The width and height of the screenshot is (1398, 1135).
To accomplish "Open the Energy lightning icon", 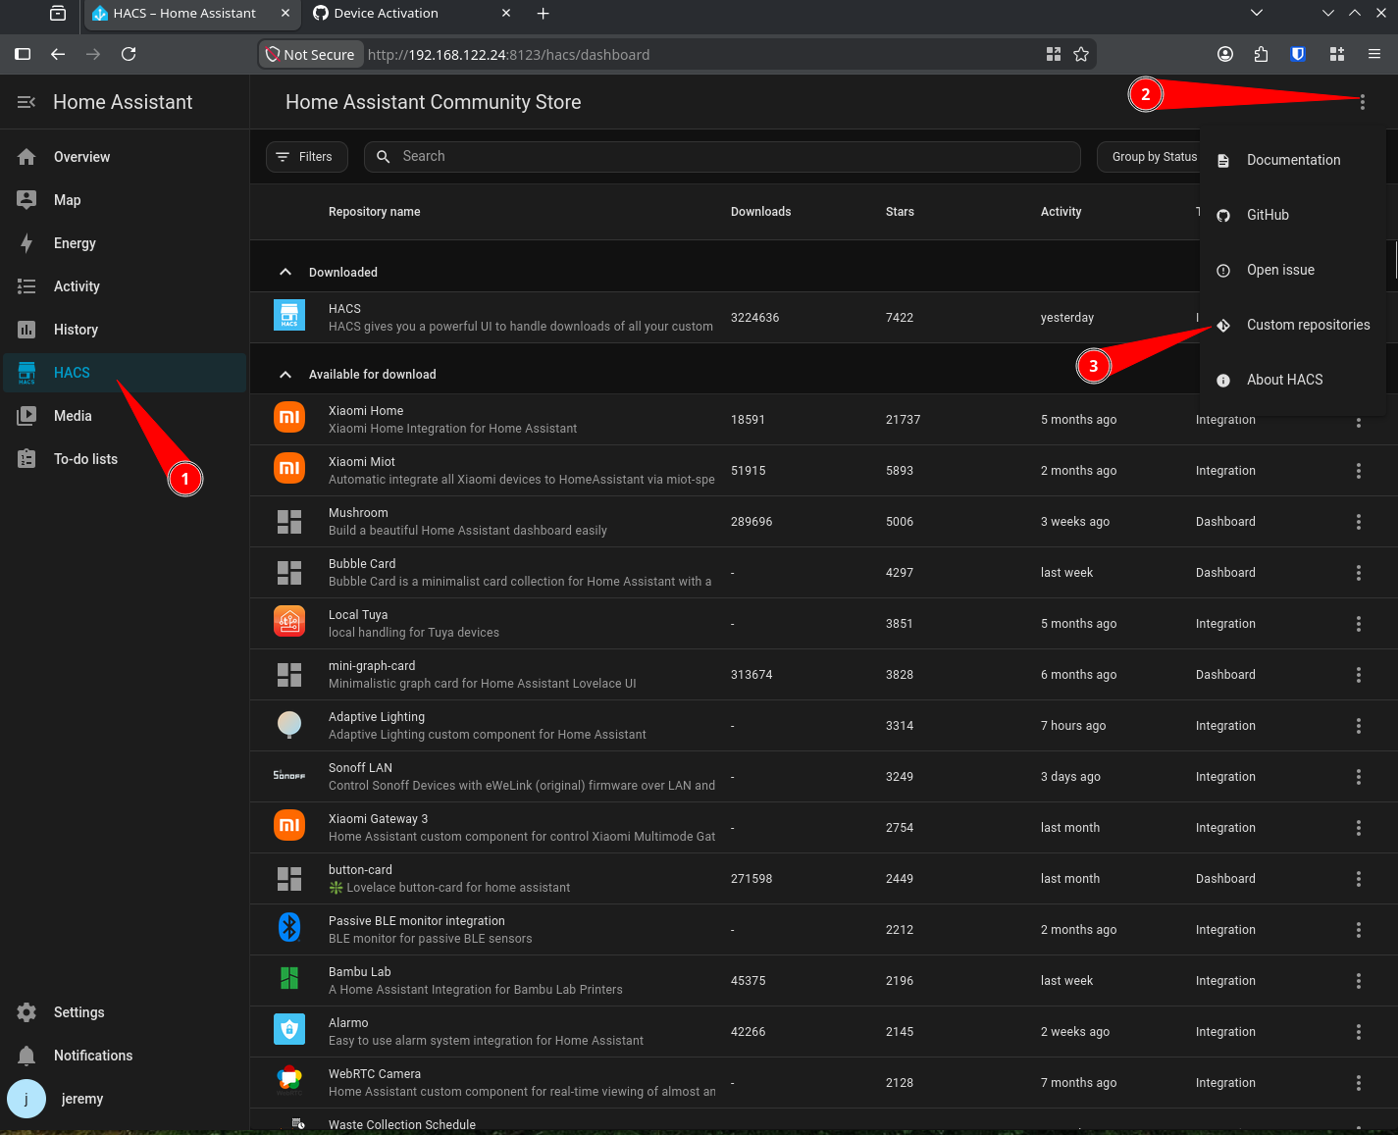I will point(26,243).
